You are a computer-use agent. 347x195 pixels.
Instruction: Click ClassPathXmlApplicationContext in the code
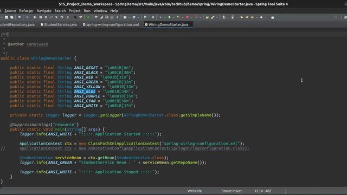tap(124, 144)
